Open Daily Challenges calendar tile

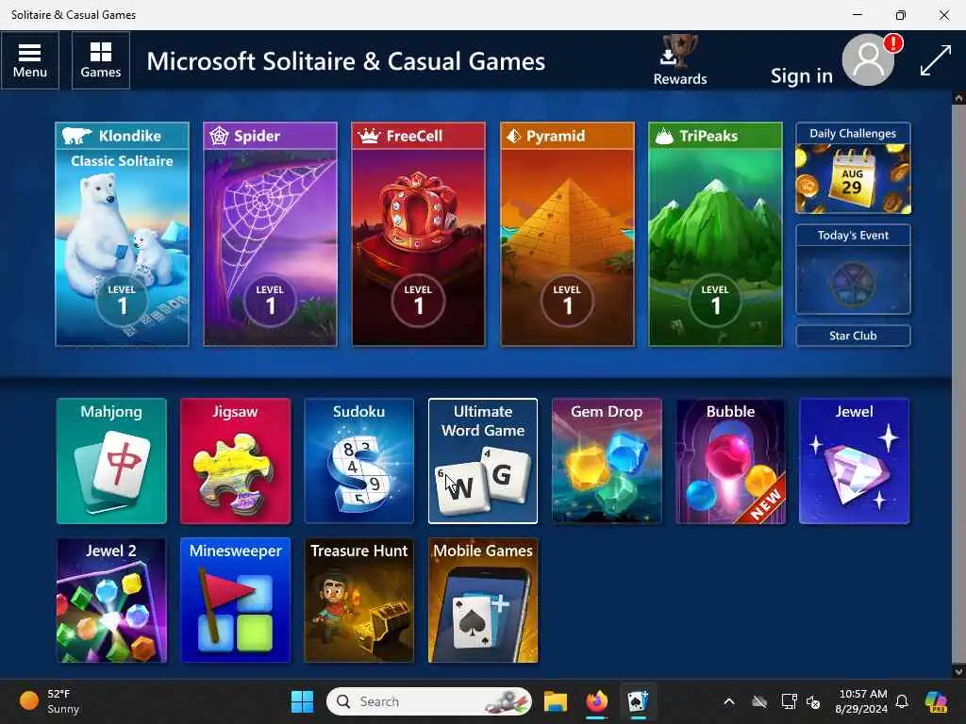coord(853,168)
